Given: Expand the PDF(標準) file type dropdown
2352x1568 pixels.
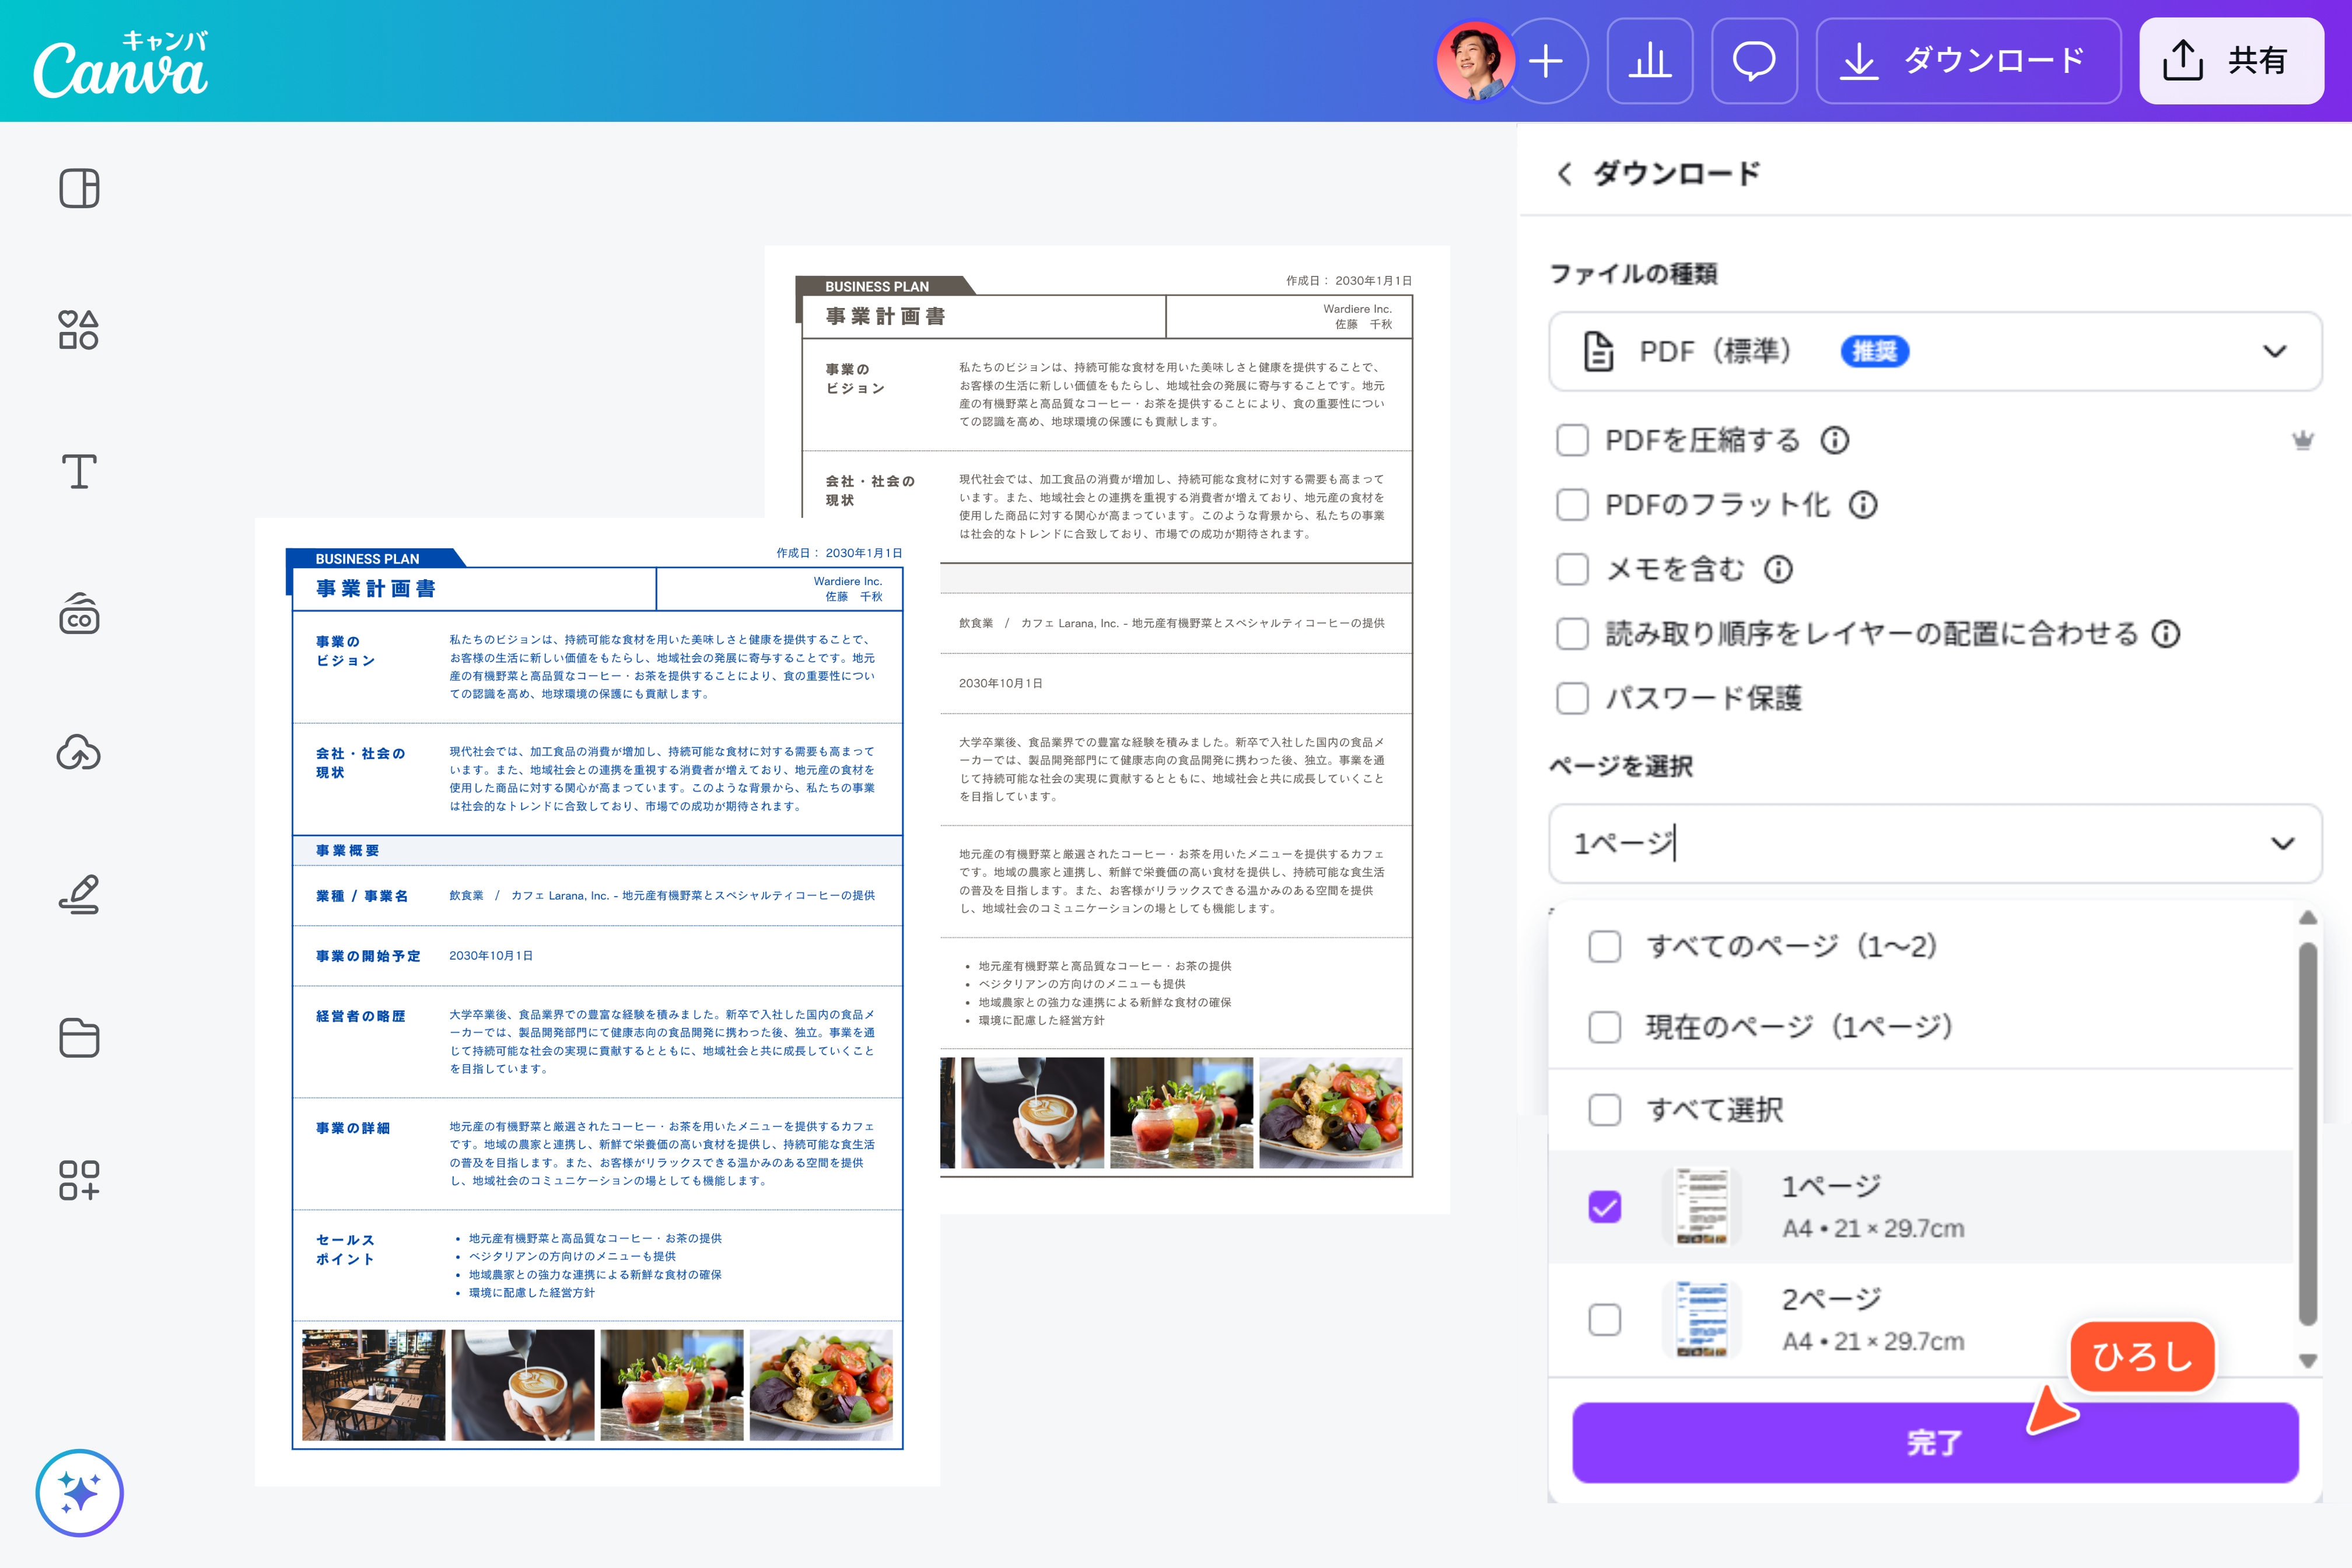Looking at the screenshot, I should click(x=1935, y=351).
